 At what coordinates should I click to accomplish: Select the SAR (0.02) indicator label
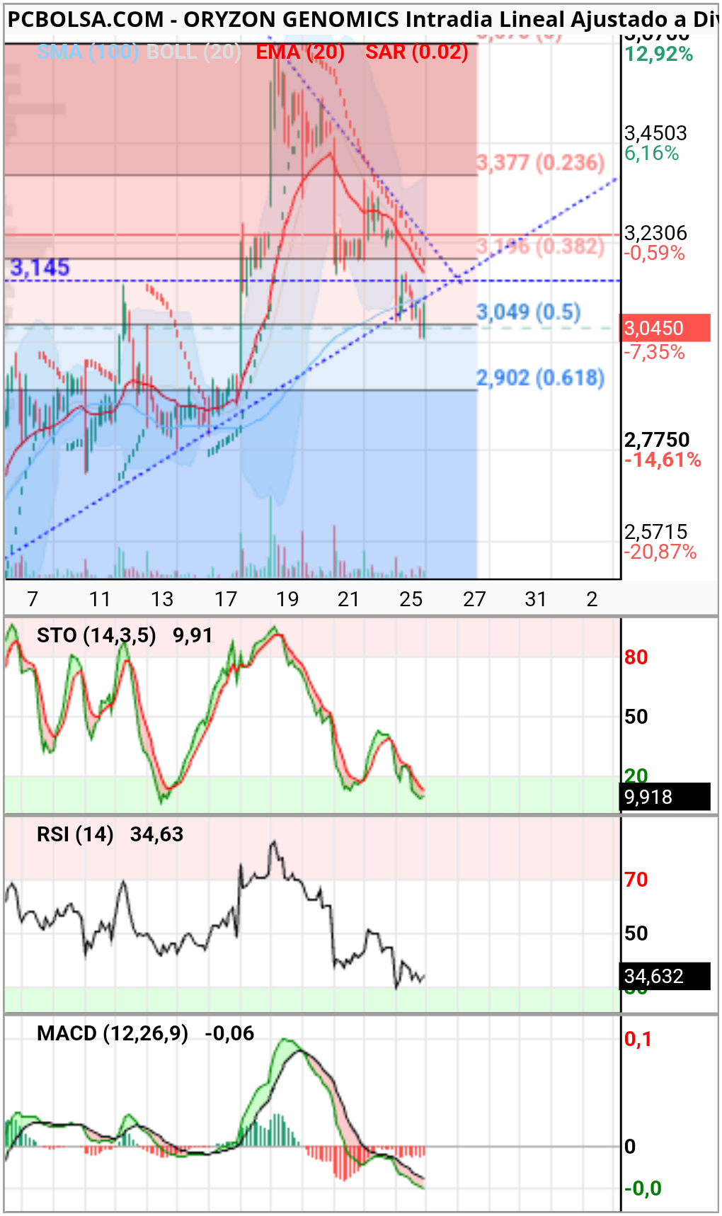coord(417,52)
